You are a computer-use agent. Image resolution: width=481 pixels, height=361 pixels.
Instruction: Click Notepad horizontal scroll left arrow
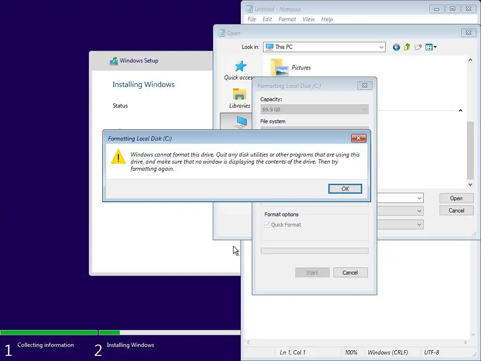coord(248,342)
